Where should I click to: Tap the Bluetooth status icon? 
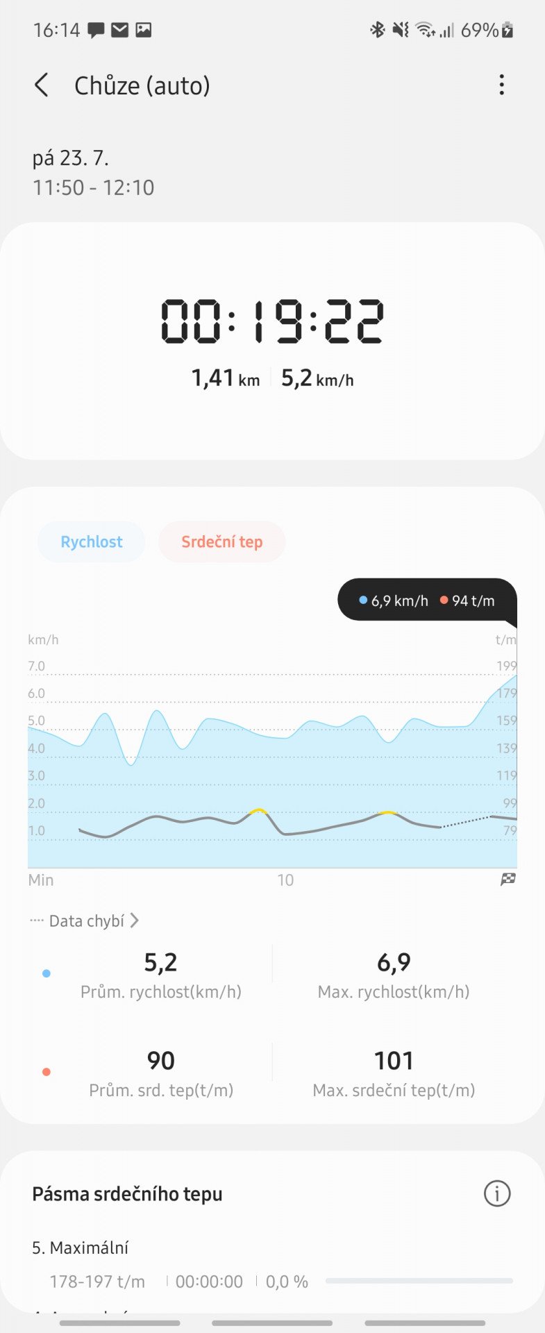pos(377,29)
